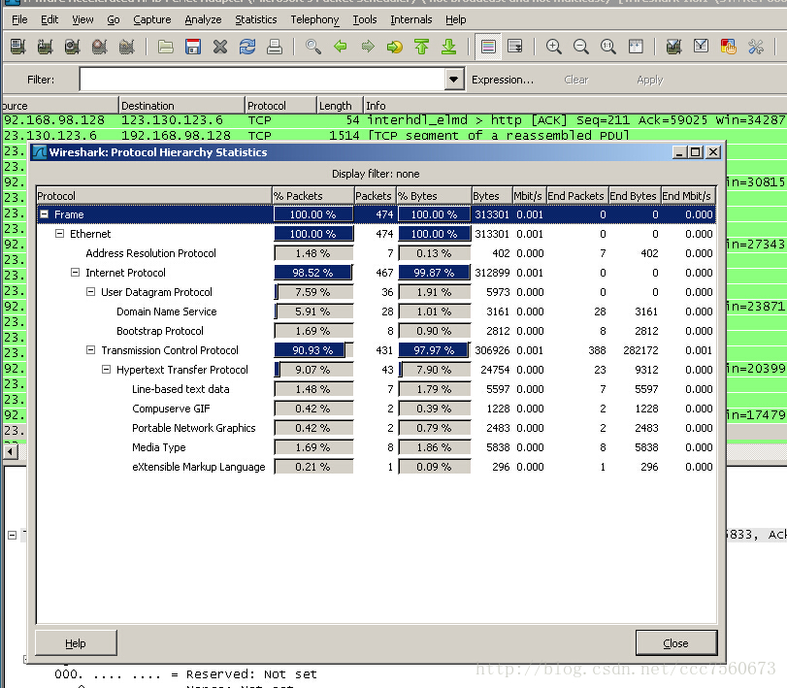787x688 pixels.
Task: Toggle packet list colorize icon
Action: [488, 47]
